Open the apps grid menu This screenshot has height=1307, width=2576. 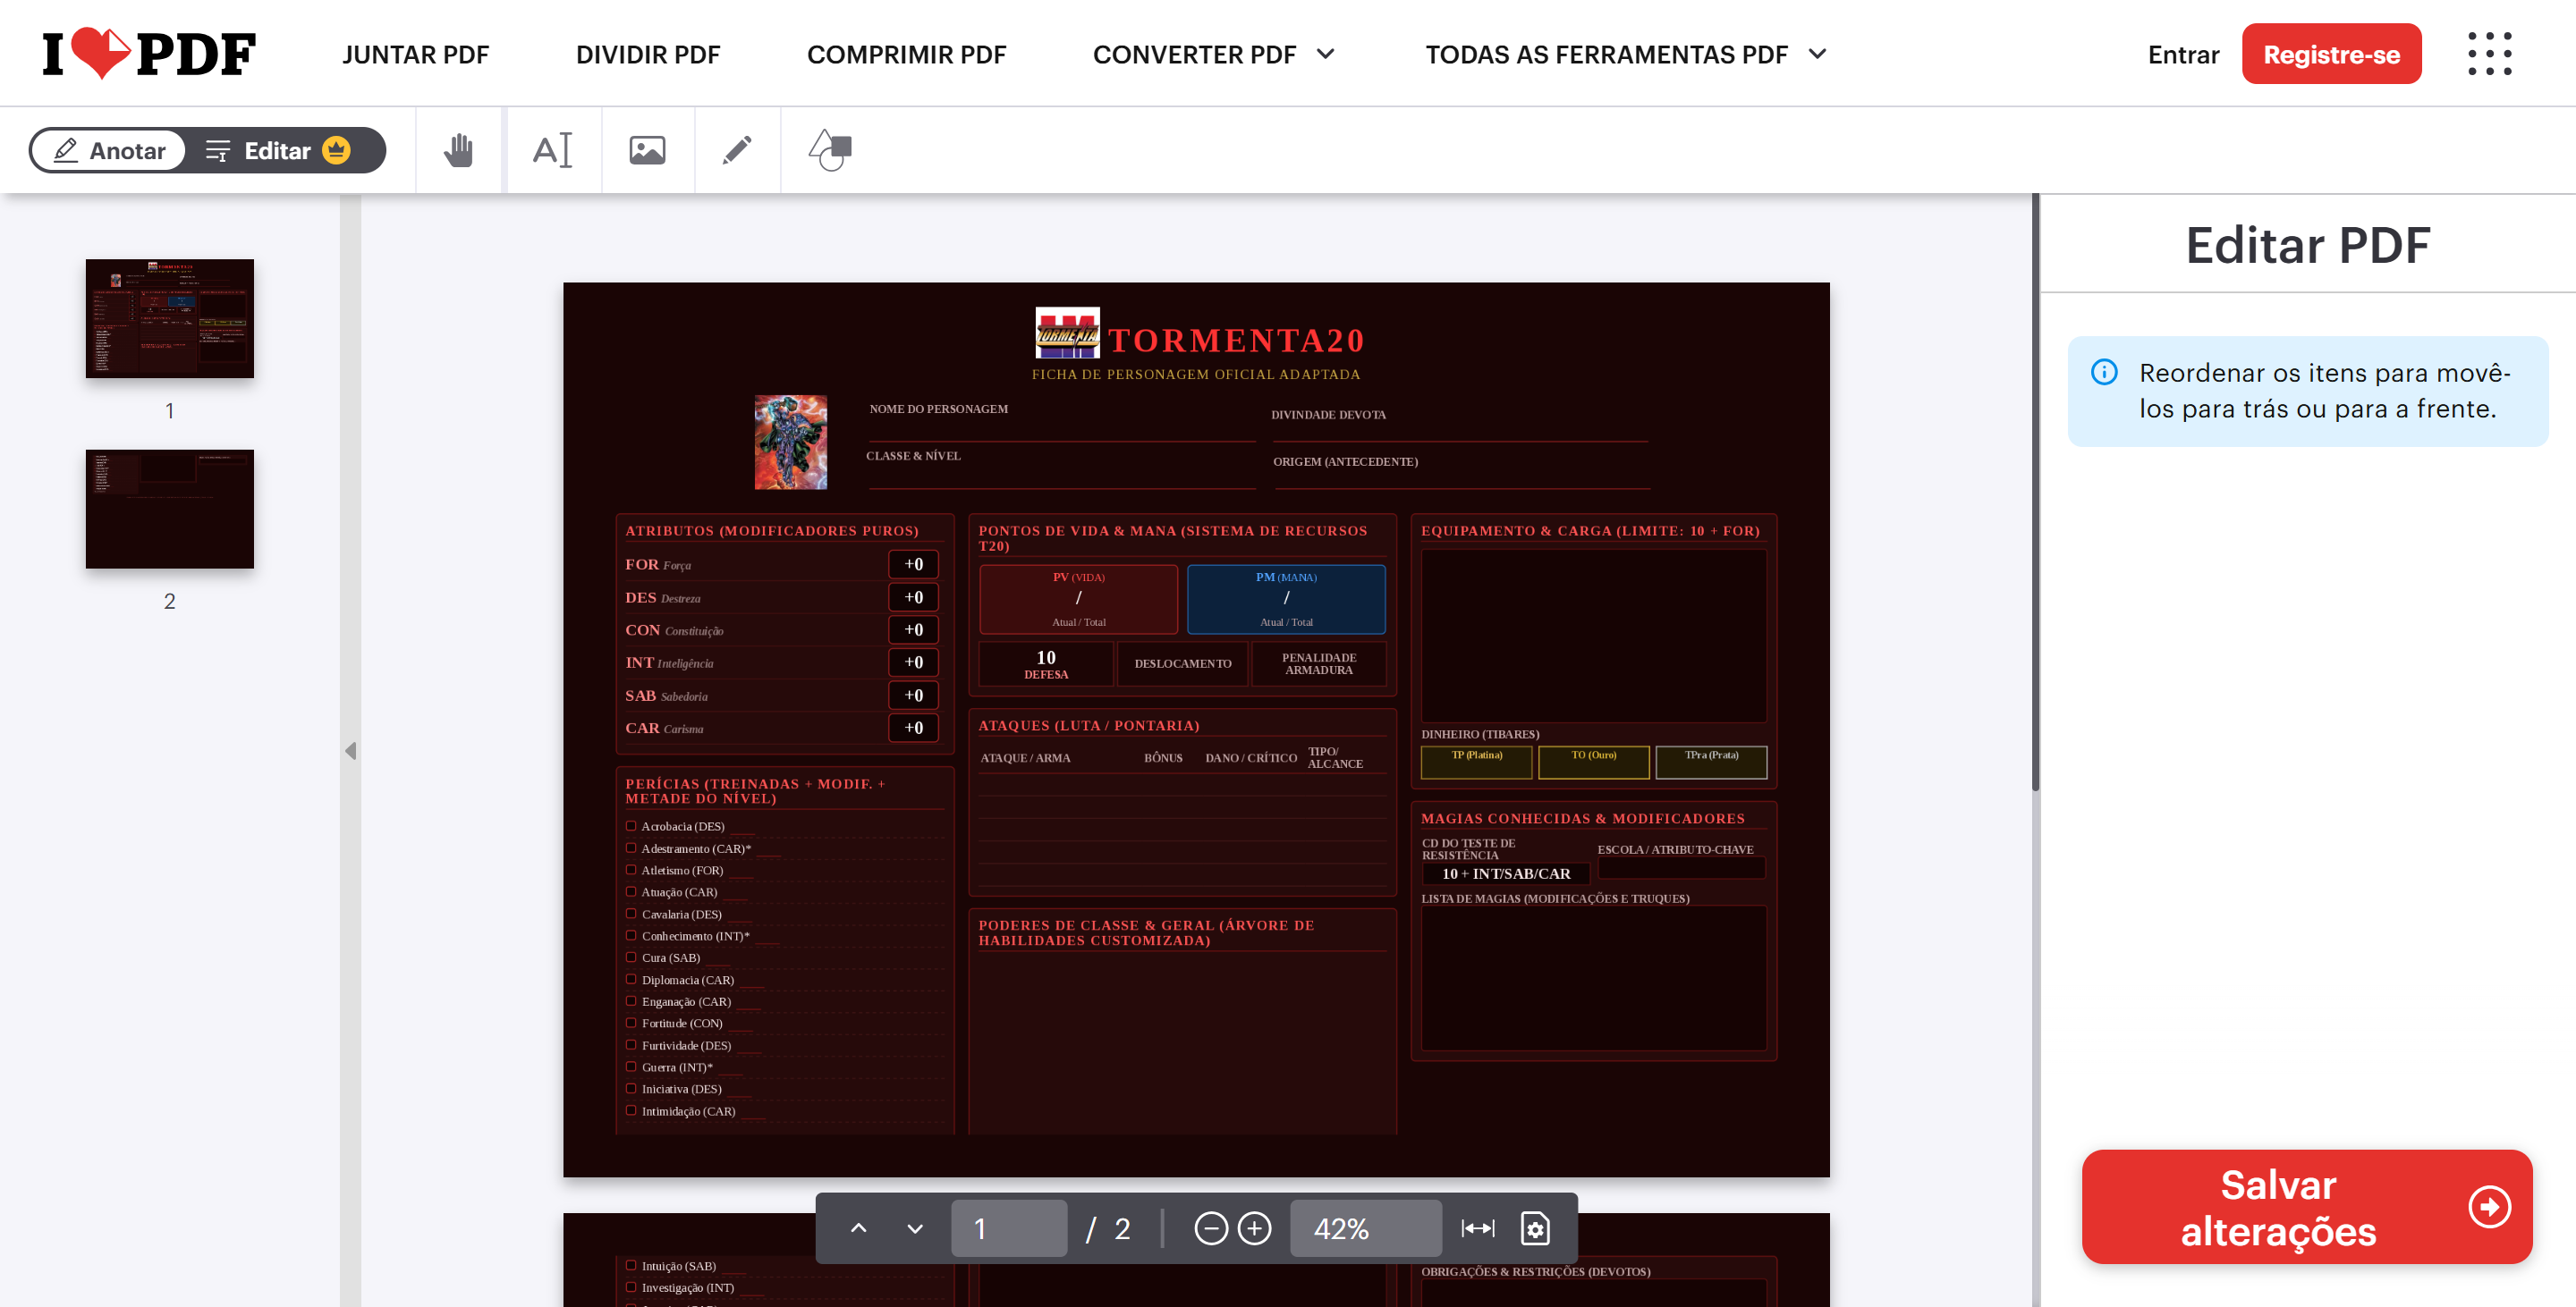pyautogui.click(x=2489, y=54)
